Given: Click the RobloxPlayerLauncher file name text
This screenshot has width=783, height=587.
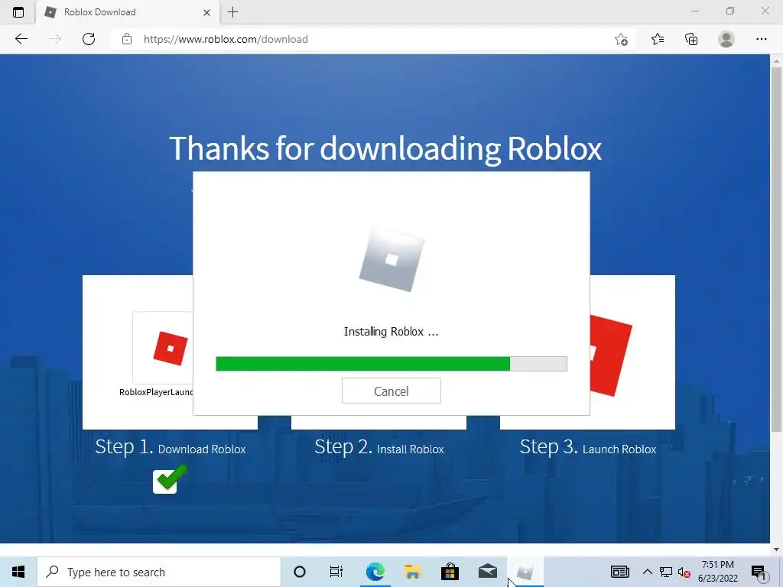Looking at the screenshot, I should tap(156, 392).
